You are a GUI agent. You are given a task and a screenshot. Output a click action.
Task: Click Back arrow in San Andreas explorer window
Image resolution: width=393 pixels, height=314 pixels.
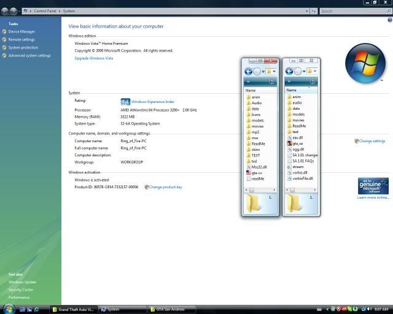(289, 72)
